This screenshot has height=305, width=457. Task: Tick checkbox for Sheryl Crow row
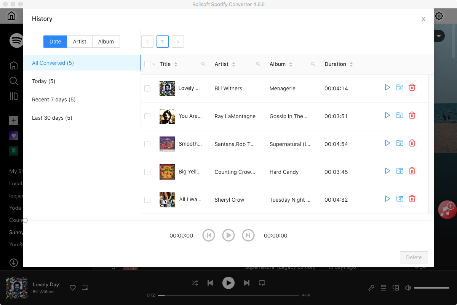[x=147, y=200]
